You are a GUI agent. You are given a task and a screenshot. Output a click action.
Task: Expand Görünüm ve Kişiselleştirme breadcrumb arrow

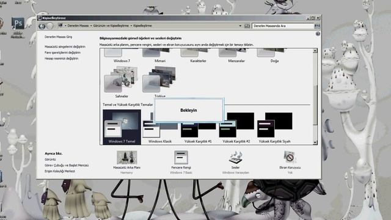pyautogui.click(x=131, y=26)
